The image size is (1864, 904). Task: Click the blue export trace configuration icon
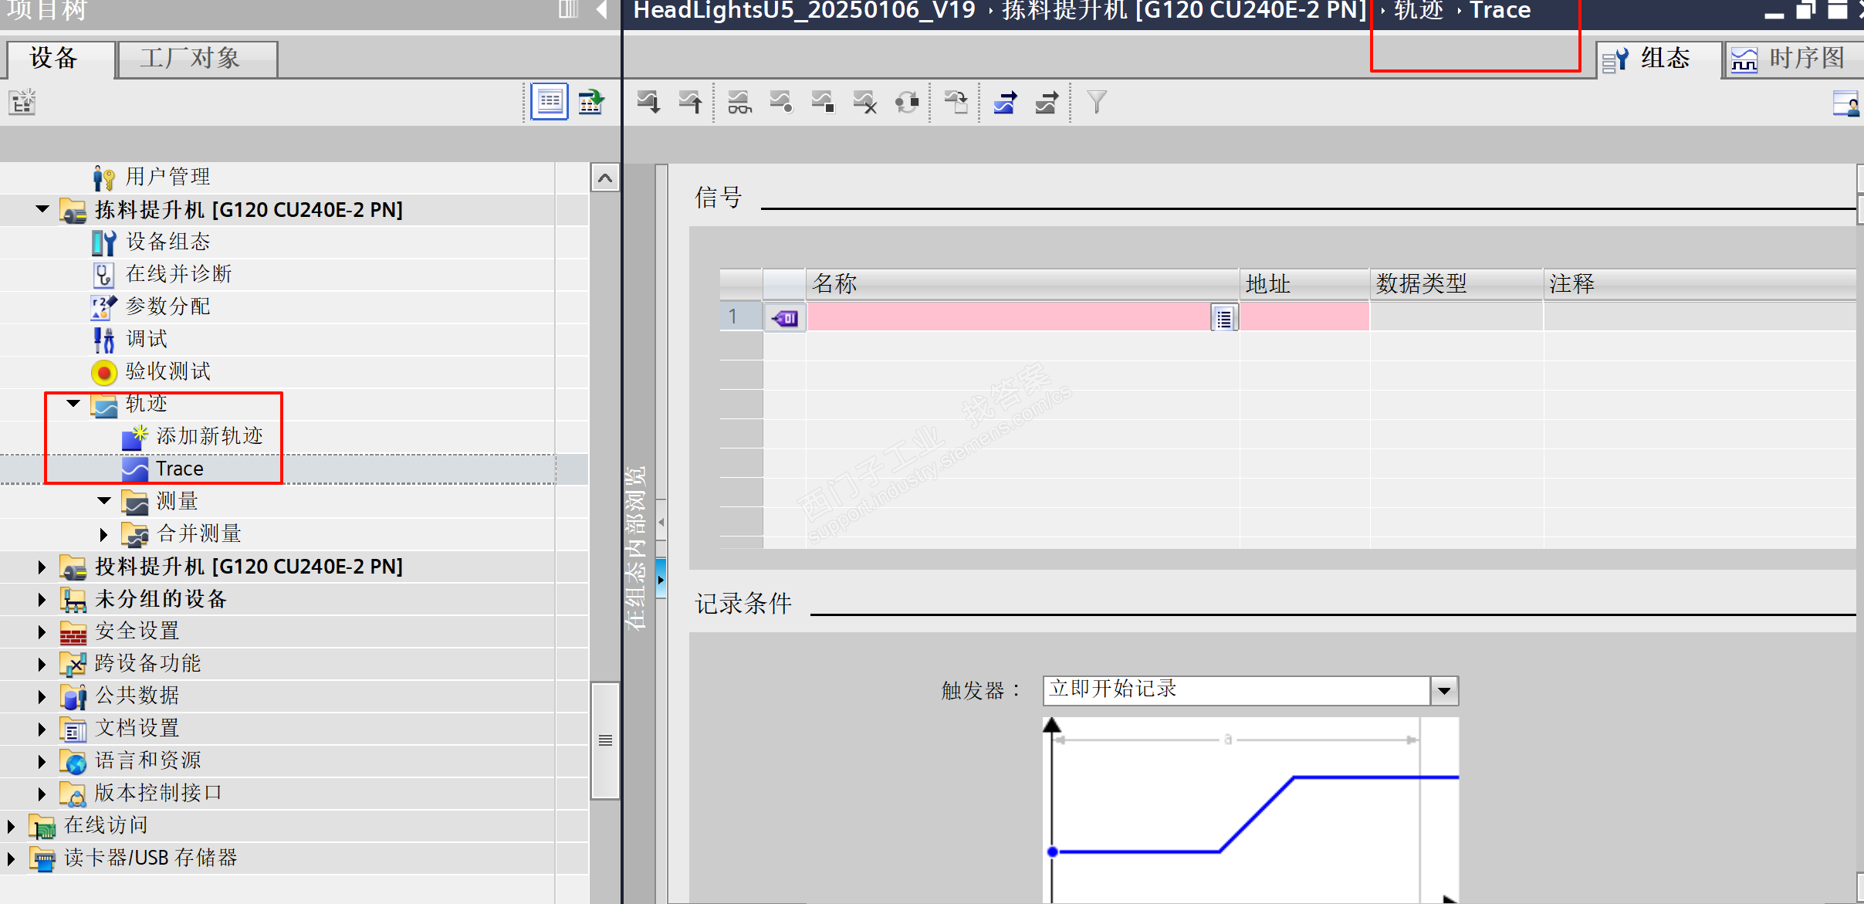(x=1004, y=103)
